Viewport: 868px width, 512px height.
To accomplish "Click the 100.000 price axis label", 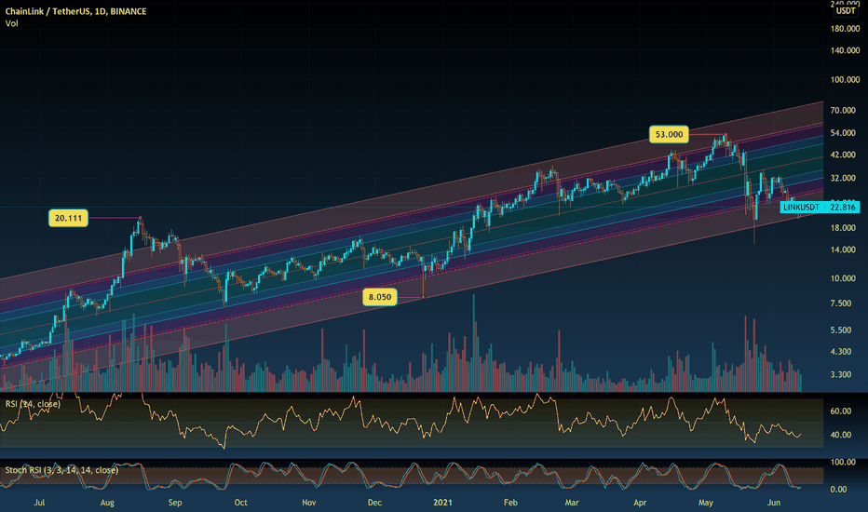I will point(845,80).
